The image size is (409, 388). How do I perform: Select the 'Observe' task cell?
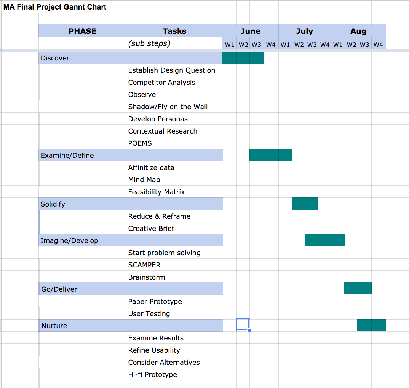click(174, 94)
